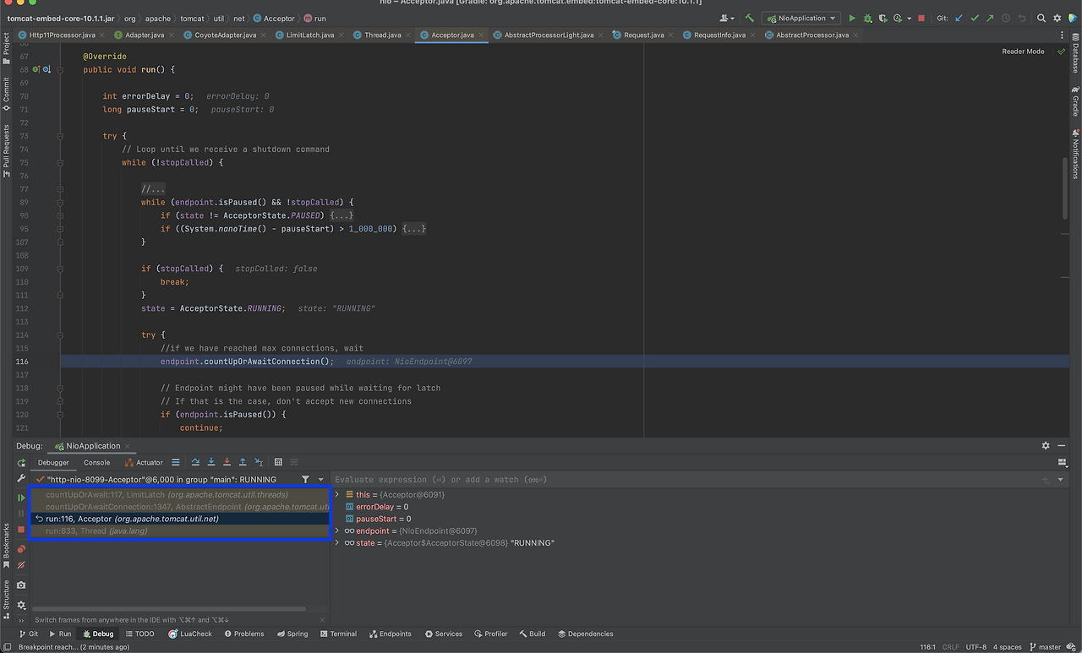This screenshot has height=653, width=1082.
Task: View breakpoints with the red circles icon
Action: click(21, 549)
